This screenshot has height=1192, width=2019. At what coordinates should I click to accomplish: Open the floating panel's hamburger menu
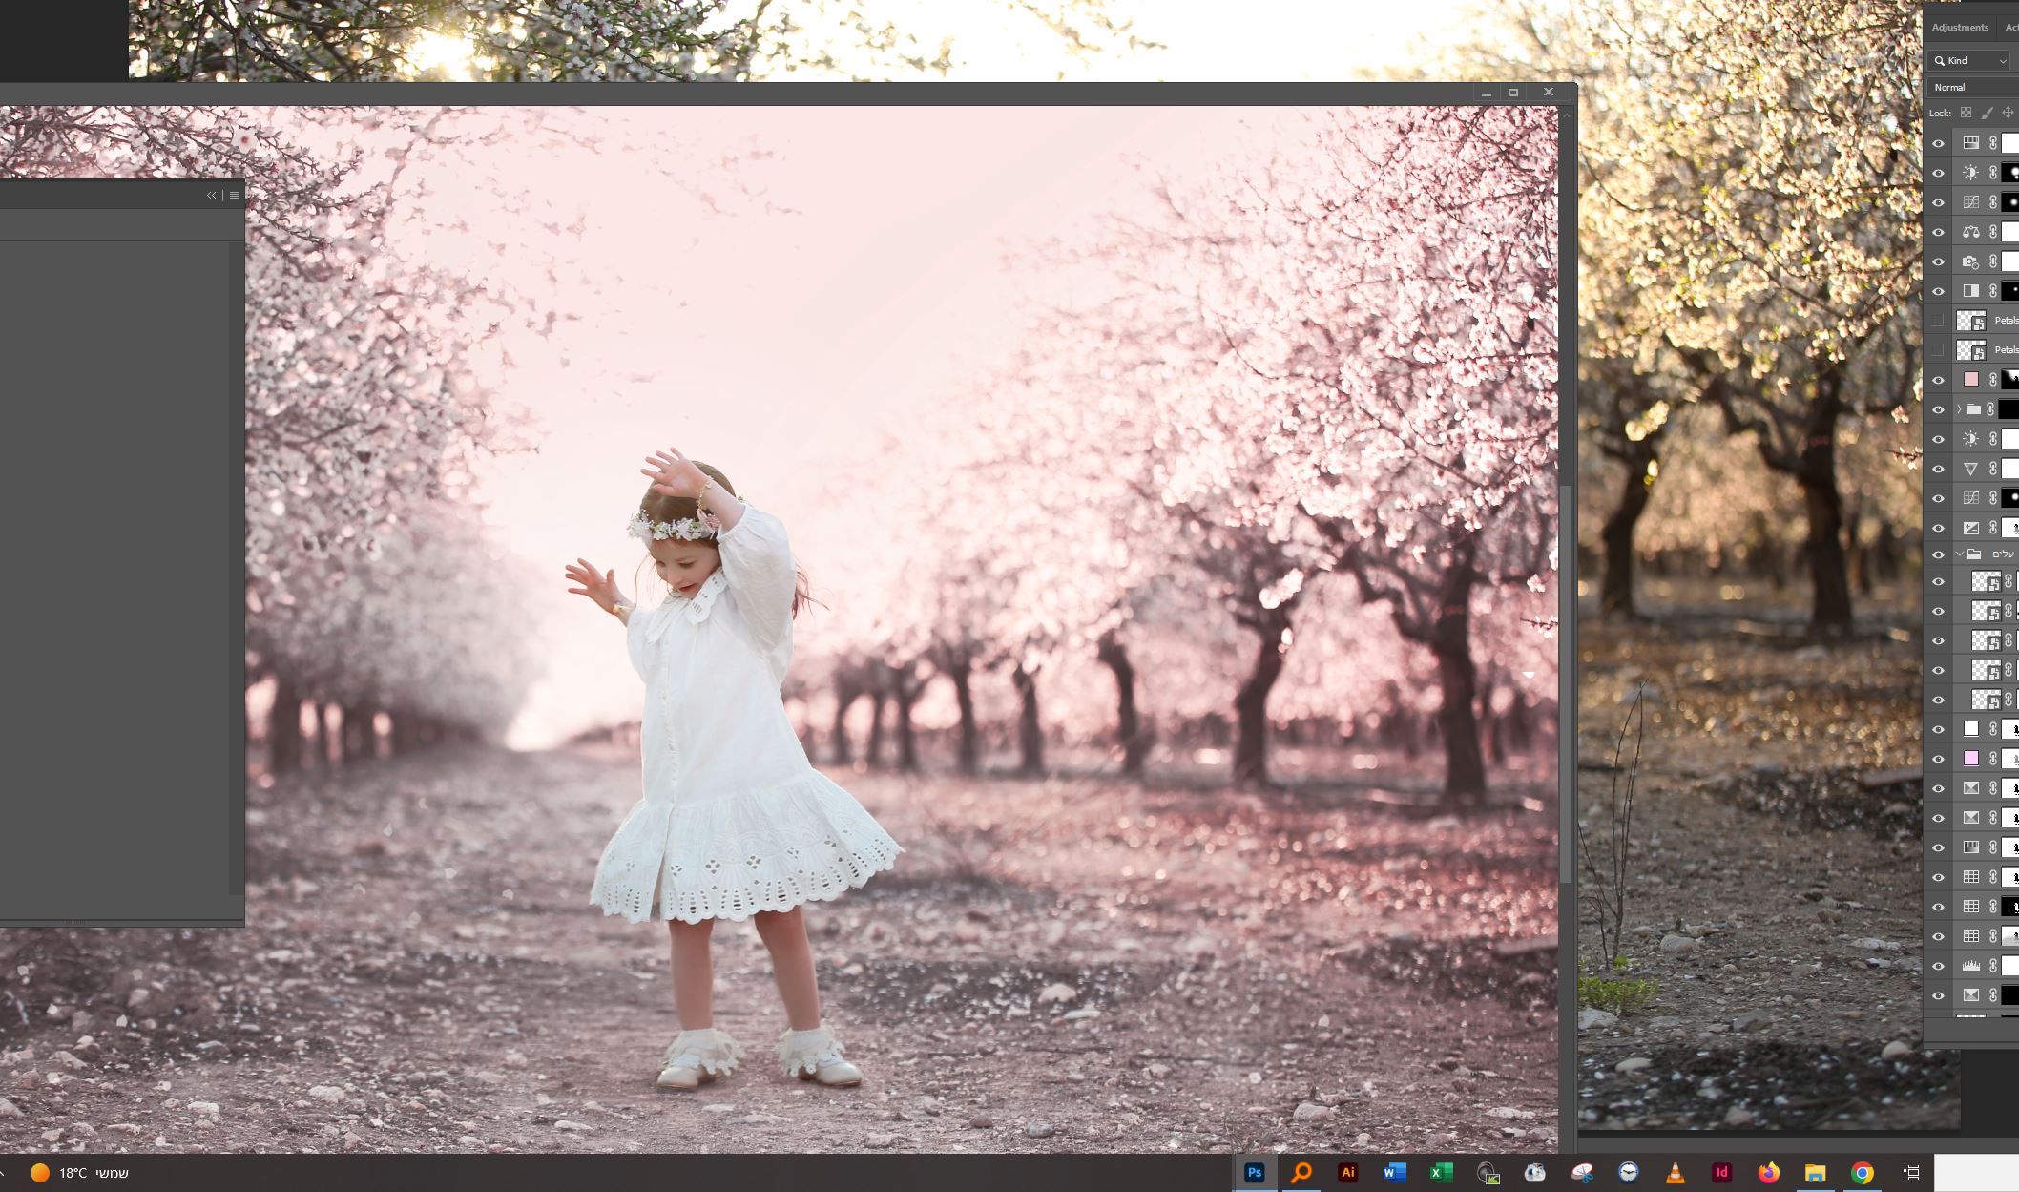(235, 195)
